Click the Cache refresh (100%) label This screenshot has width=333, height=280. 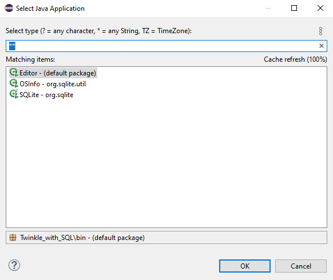click(295, 59)
